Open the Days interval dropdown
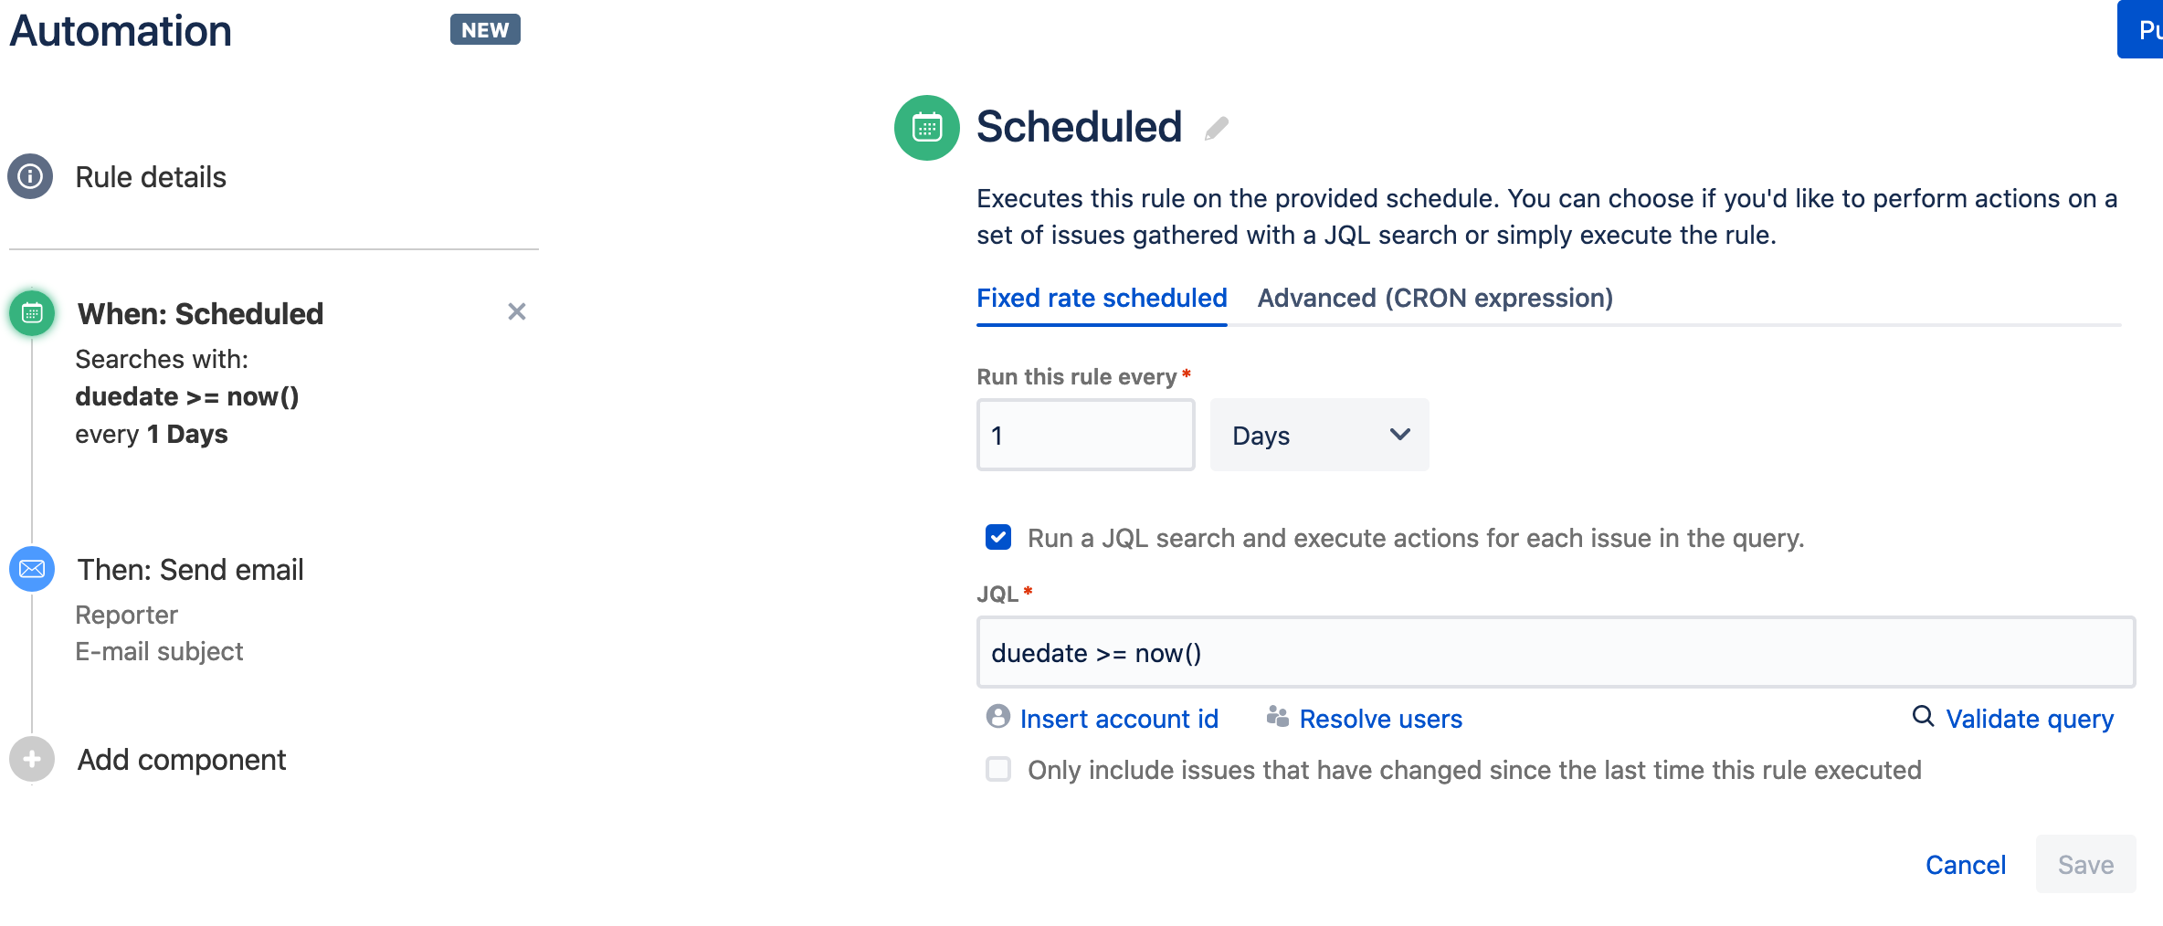Screen dimensions: 2163x926 pyautogui.click(x=1319, y=436)
